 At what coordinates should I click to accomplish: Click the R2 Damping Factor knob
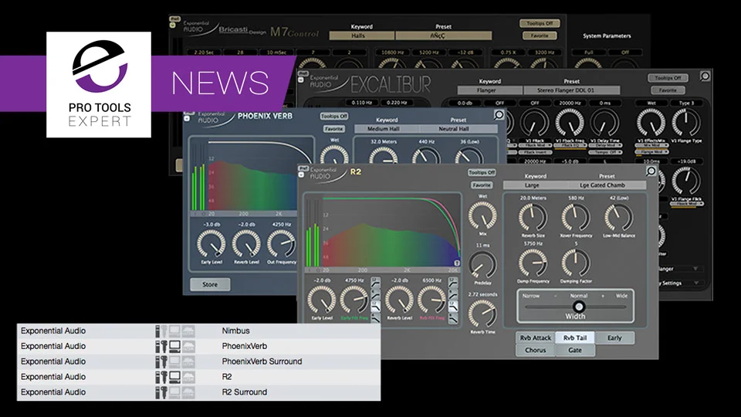pos(576,263)
